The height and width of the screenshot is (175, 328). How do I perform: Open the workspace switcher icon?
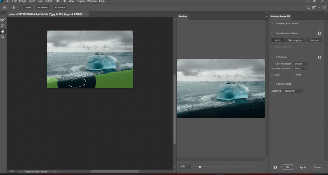click(314, 8)
